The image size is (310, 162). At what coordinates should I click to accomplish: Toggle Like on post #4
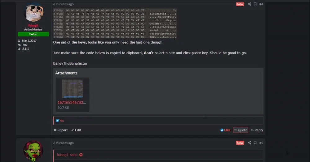pos(225,130)
